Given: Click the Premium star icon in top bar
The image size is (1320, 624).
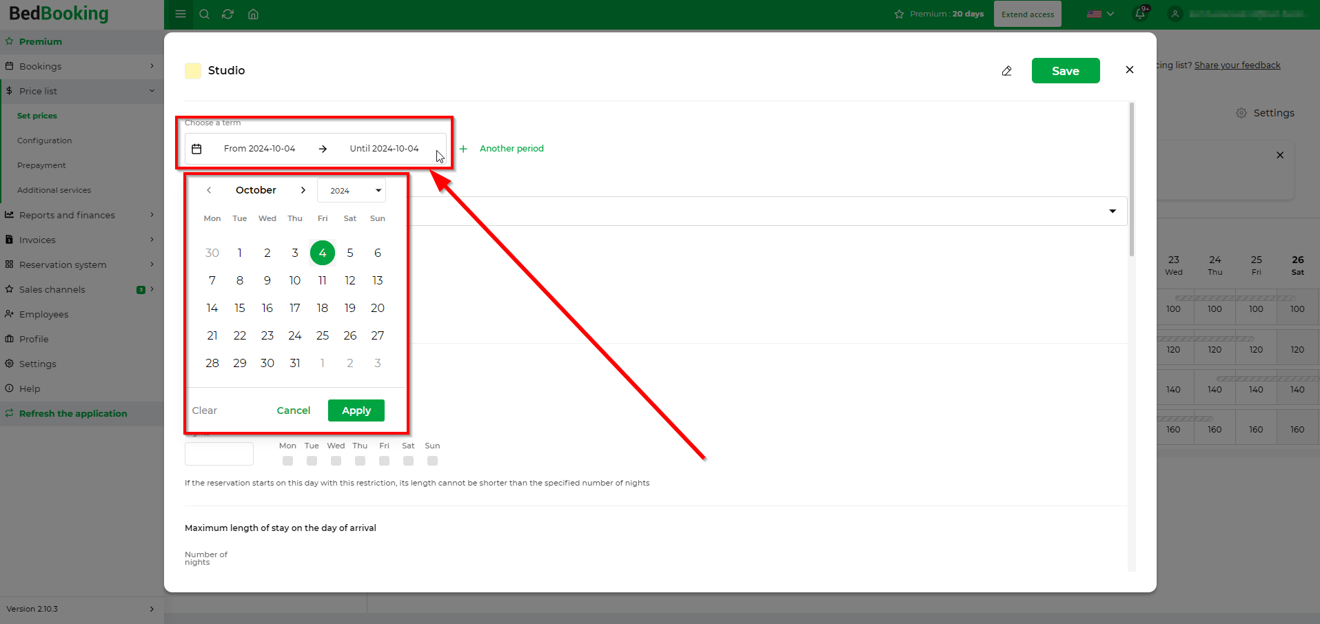Looking at the screenshot, I should 899,14.
